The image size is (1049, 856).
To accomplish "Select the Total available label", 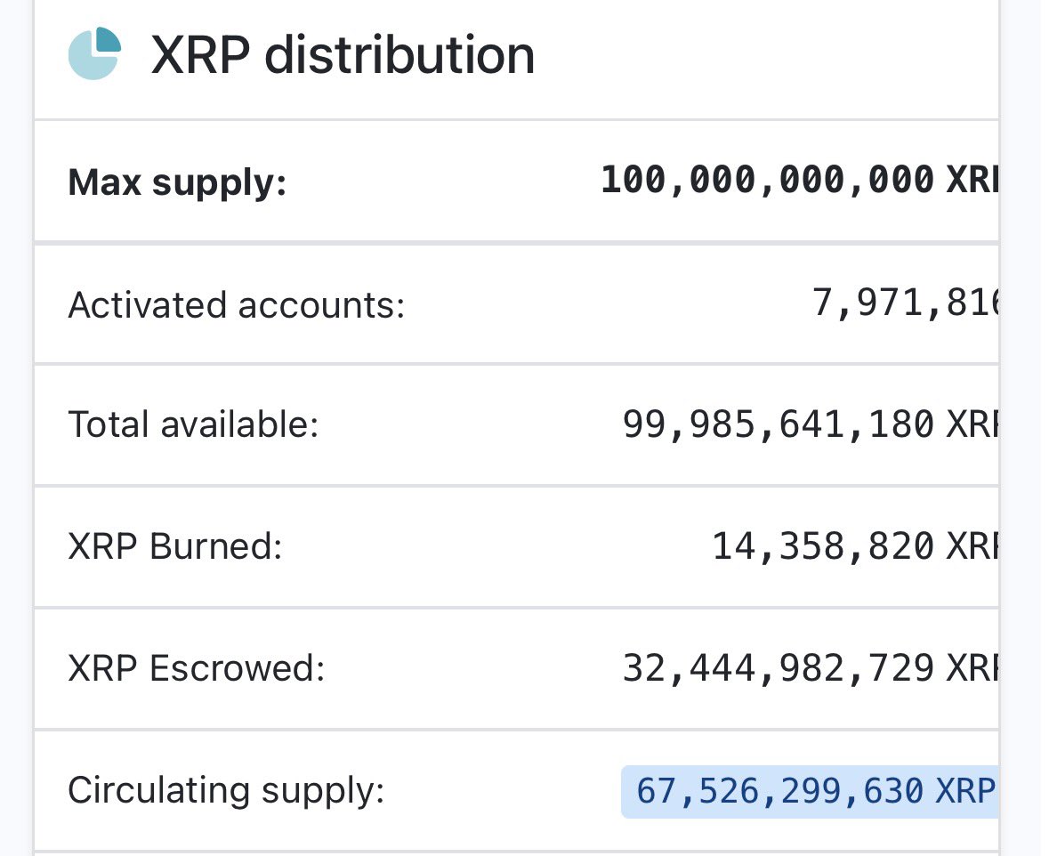I will coord(193,424).
